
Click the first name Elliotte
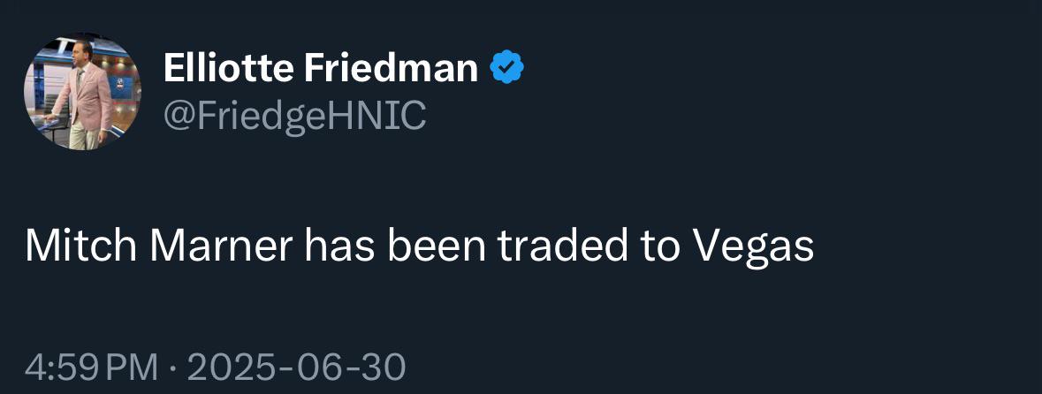coord(228,68)
